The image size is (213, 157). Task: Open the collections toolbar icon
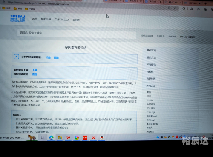(205, 9)
